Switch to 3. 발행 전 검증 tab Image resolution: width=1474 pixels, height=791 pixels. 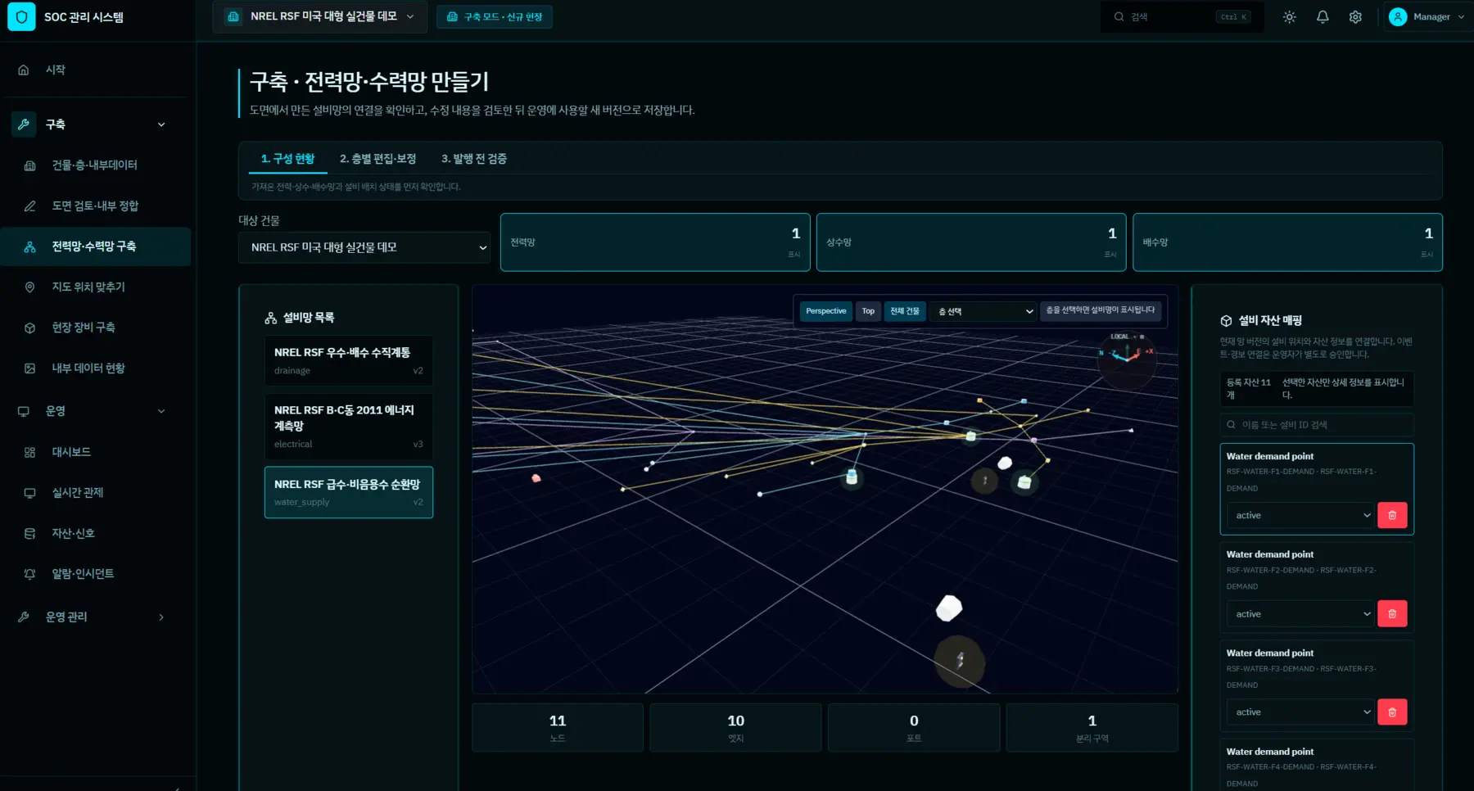[474, 159]
